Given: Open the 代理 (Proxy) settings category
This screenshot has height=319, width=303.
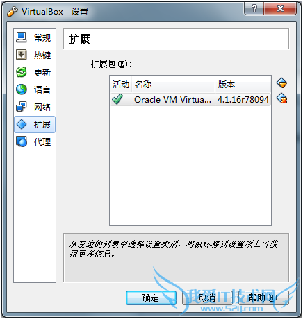Looking at the screenshot, I should 35,141.
